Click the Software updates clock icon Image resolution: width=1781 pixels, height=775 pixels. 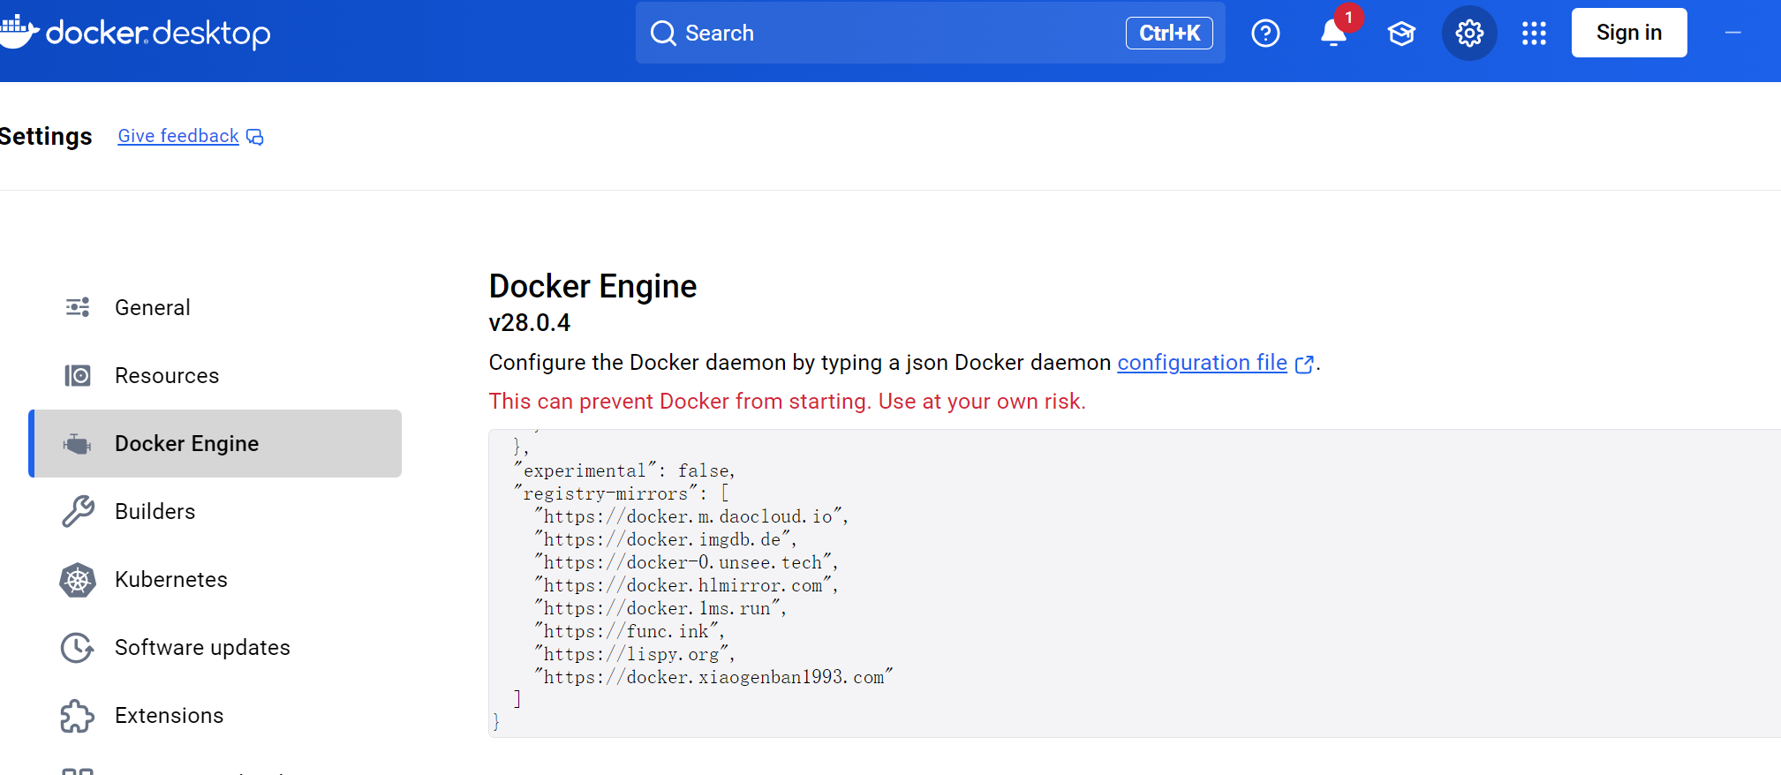click(78, 648)
